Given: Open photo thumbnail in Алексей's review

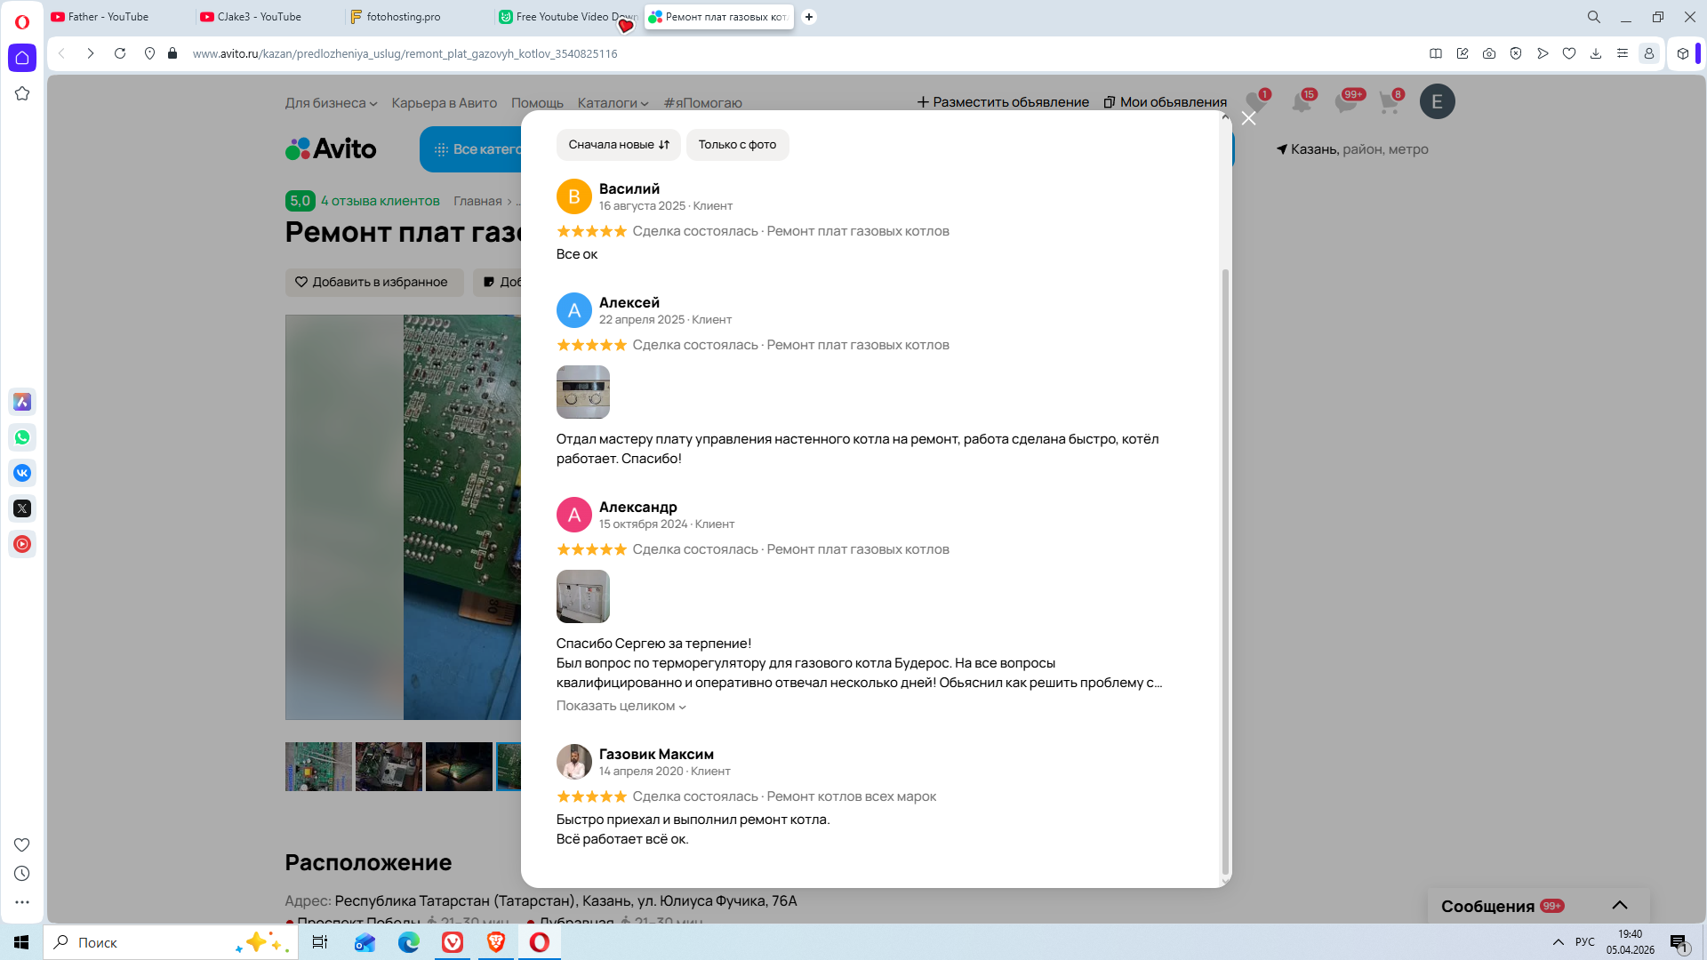Looking at the screenshot, I should coord(582,392).
